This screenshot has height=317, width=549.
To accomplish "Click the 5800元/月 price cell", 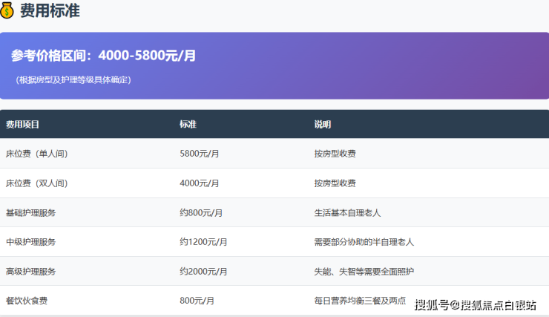I will (200, 154).
